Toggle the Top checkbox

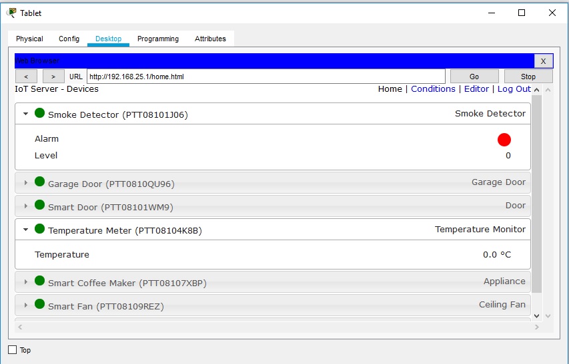12,349
